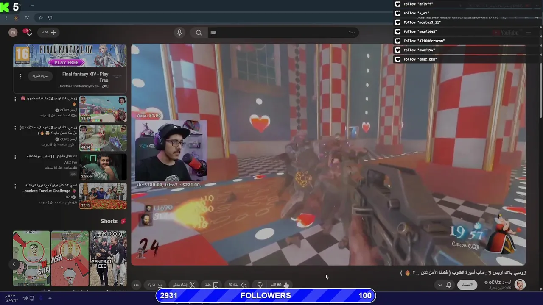Click the Windows taskbar volume icon

click(25, 298)
